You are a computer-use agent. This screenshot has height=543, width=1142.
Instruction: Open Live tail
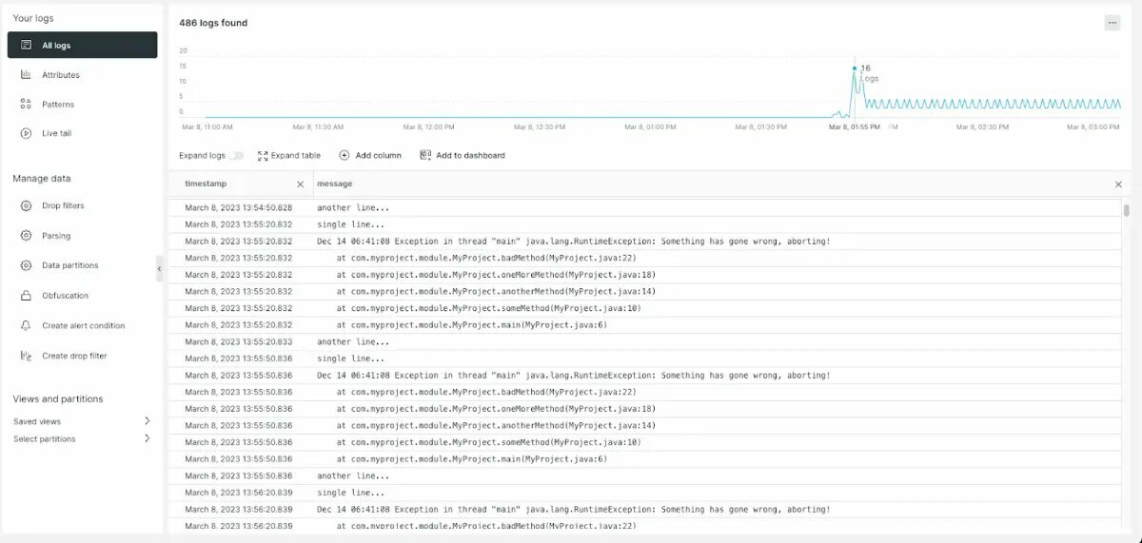(x=56, y=133)
